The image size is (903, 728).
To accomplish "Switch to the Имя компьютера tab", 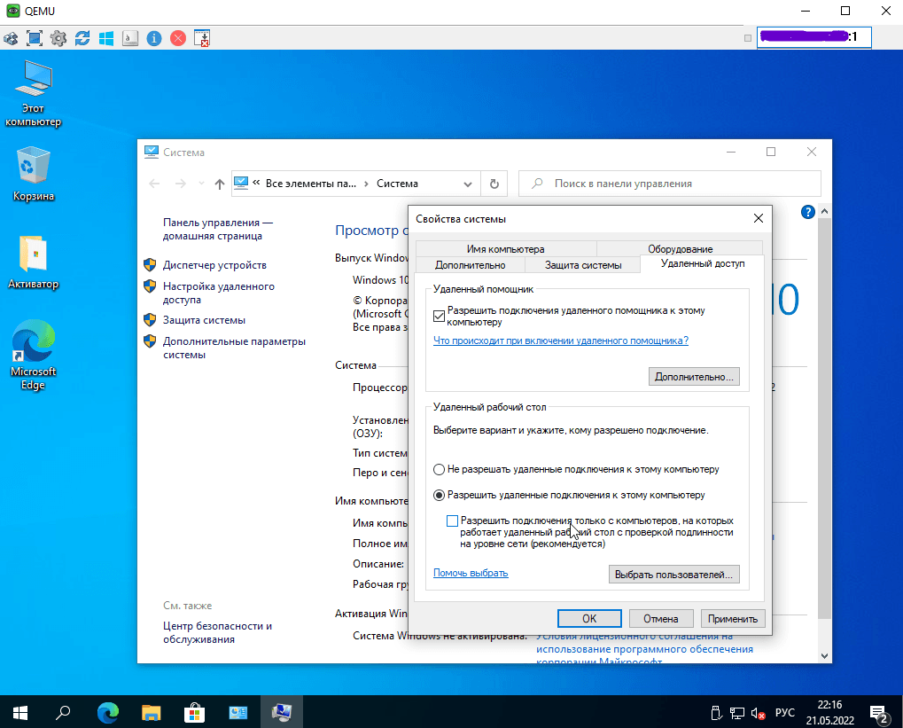I will [505, 249].
